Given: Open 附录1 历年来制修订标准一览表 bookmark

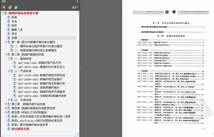Looking at the screenshot, I should [41, 116].
